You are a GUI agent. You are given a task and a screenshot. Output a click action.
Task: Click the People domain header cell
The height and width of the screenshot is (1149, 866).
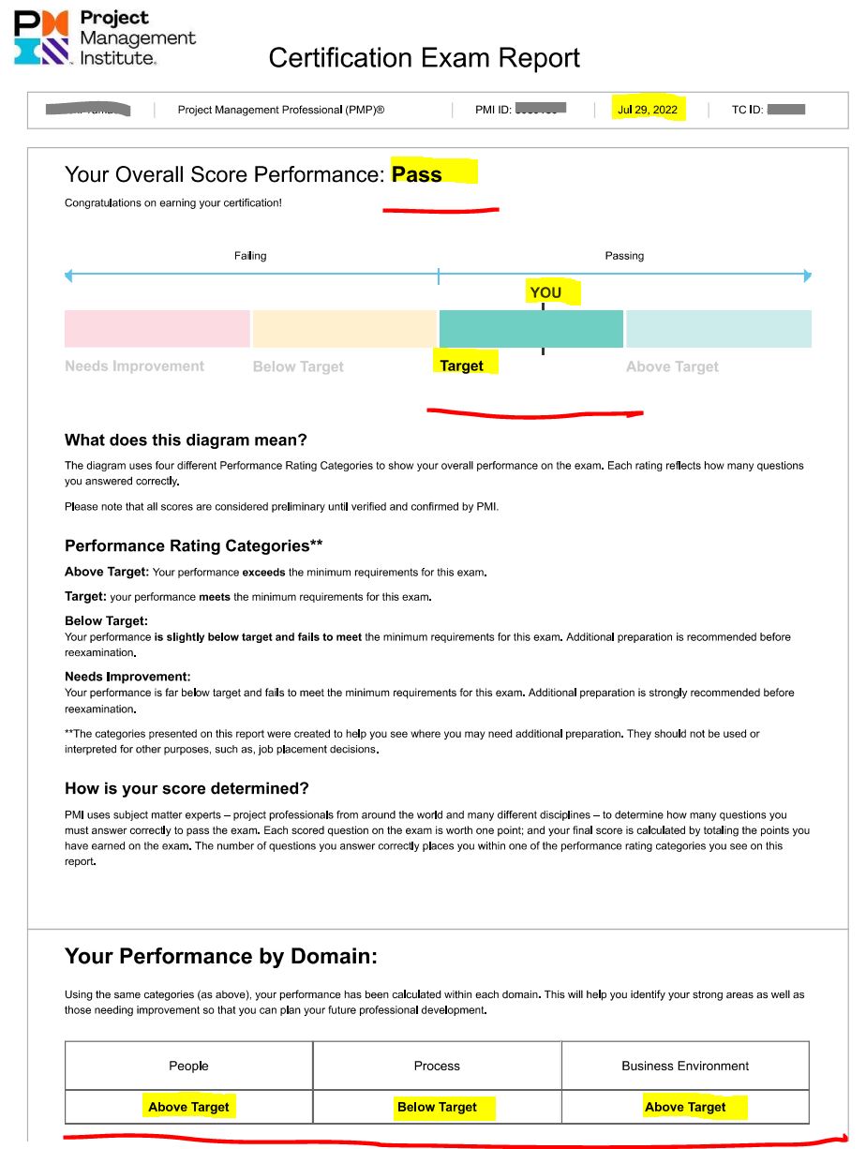point(188,1066)
